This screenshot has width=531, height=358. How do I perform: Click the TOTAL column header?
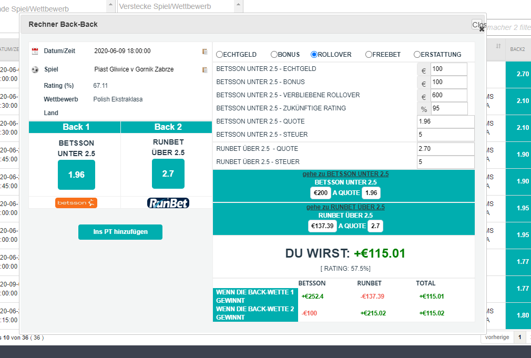426,283
